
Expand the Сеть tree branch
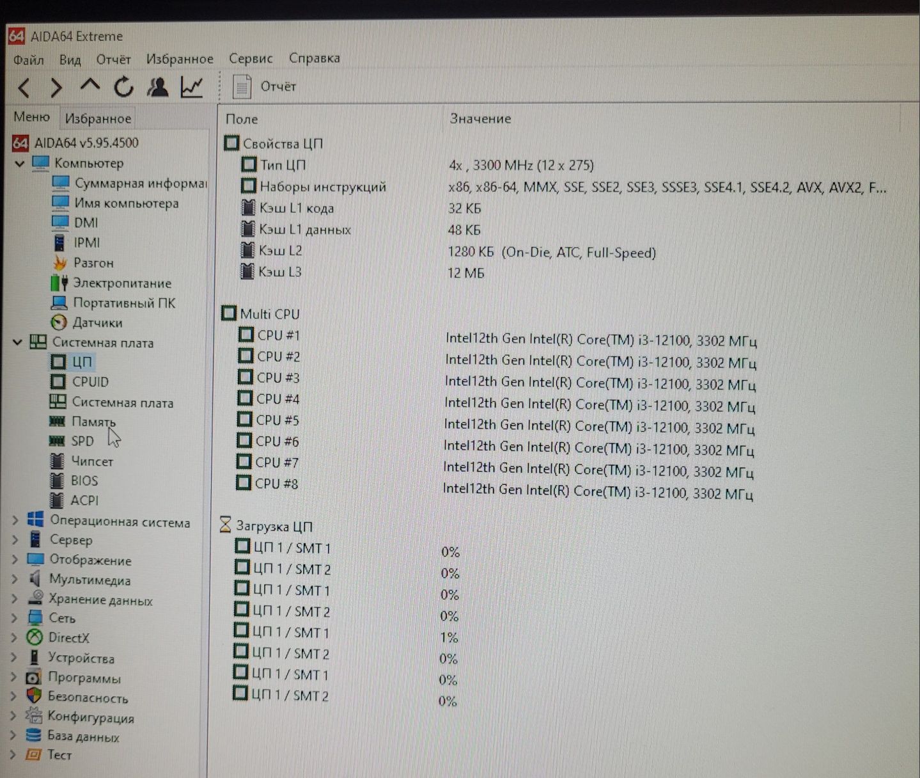[14, 618]
